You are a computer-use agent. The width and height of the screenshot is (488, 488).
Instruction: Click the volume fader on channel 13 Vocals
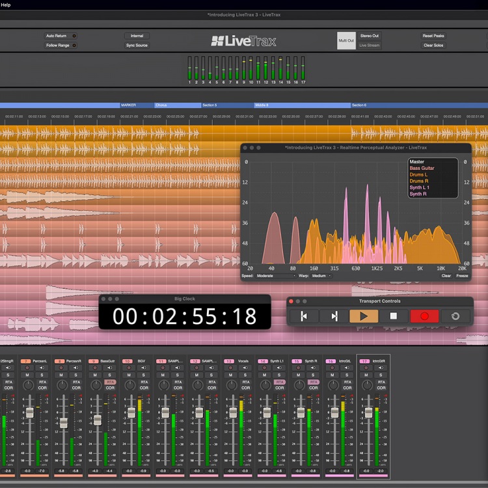[233, 413]
